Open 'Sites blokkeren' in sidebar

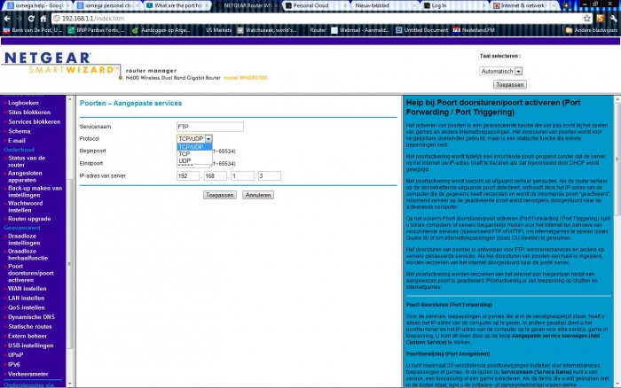tap(29, 113)
